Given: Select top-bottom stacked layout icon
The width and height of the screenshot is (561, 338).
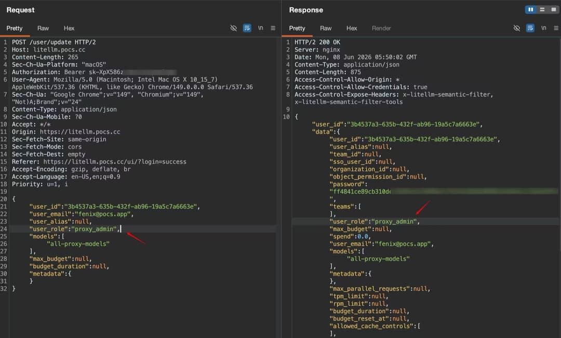Looking at the screenshot, I should [542, 10].
